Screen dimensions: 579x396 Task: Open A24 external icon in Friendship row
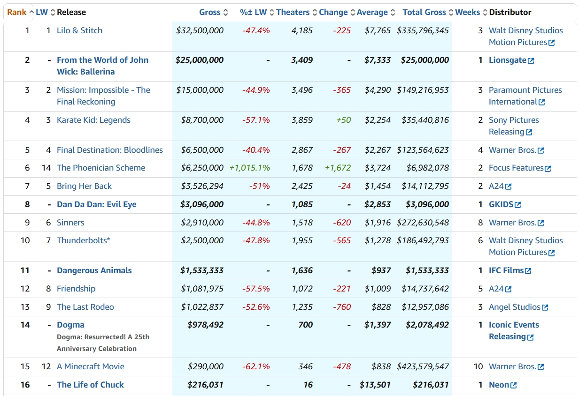pyautogui.click(x=509, y=289)
